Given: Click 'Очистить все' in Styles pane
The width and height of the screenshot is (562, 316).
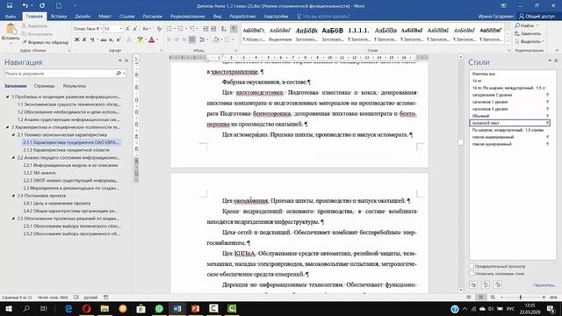Looking at the screenshot, I should coord(483,74).
